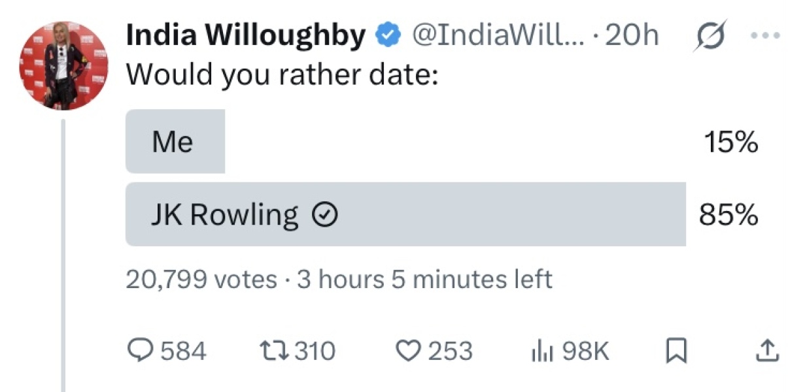This screenshot has height=392, width=788.
Task: Click the 20,799 votes count
Action: click(x=201, y=280)
